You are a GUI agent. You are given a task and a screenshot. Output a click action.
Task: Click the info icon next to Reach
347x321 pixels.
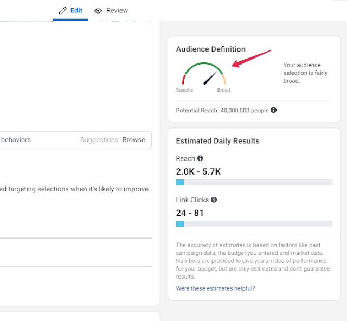[x=200, y=158]
